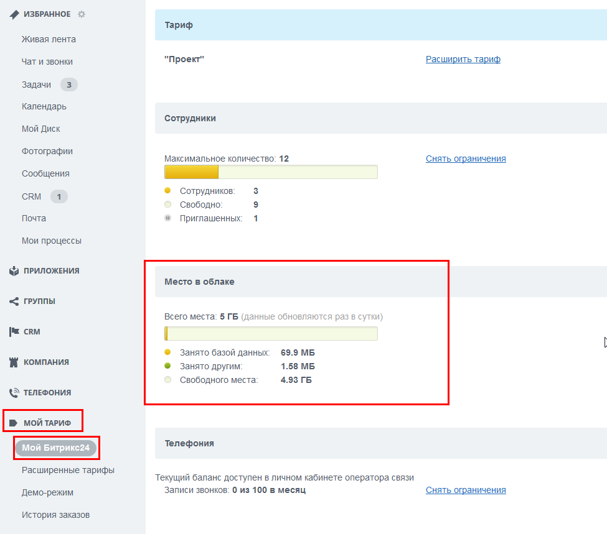Open История заказов
Image resolution: width=607 pixels, height=534 pixels.
pyautogui.click(x=56, y=515)
